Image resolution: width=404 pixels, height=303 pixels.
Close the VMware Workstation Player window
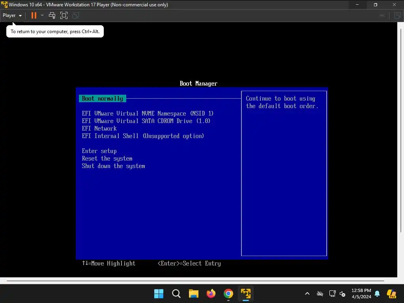(x=394, y=5)
